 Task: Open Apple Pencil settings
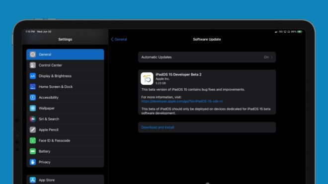(65, 130)
